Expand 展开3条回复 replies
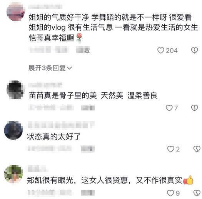Image resolution: width=202 pixels, height=199 pixels. click(50, 68)
